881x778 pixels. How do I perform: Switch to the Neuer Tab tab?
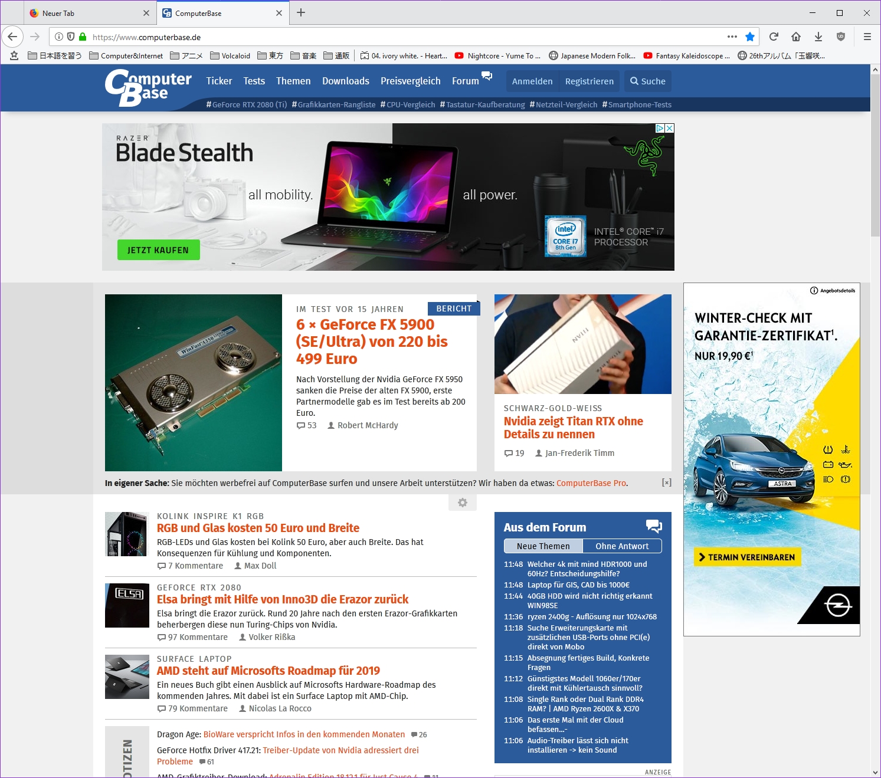point(90,13)
